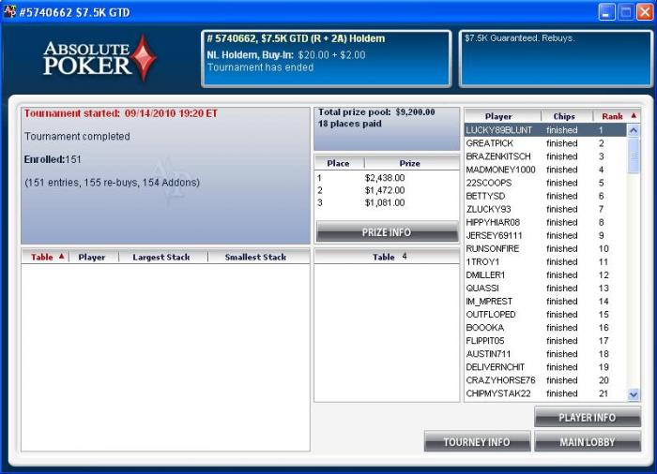The image size is (657, 474).
Task: Select player GREATPICK
Action: 545,143
